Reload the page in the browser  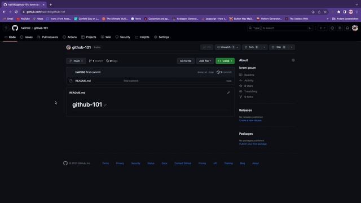coord(16,12)
